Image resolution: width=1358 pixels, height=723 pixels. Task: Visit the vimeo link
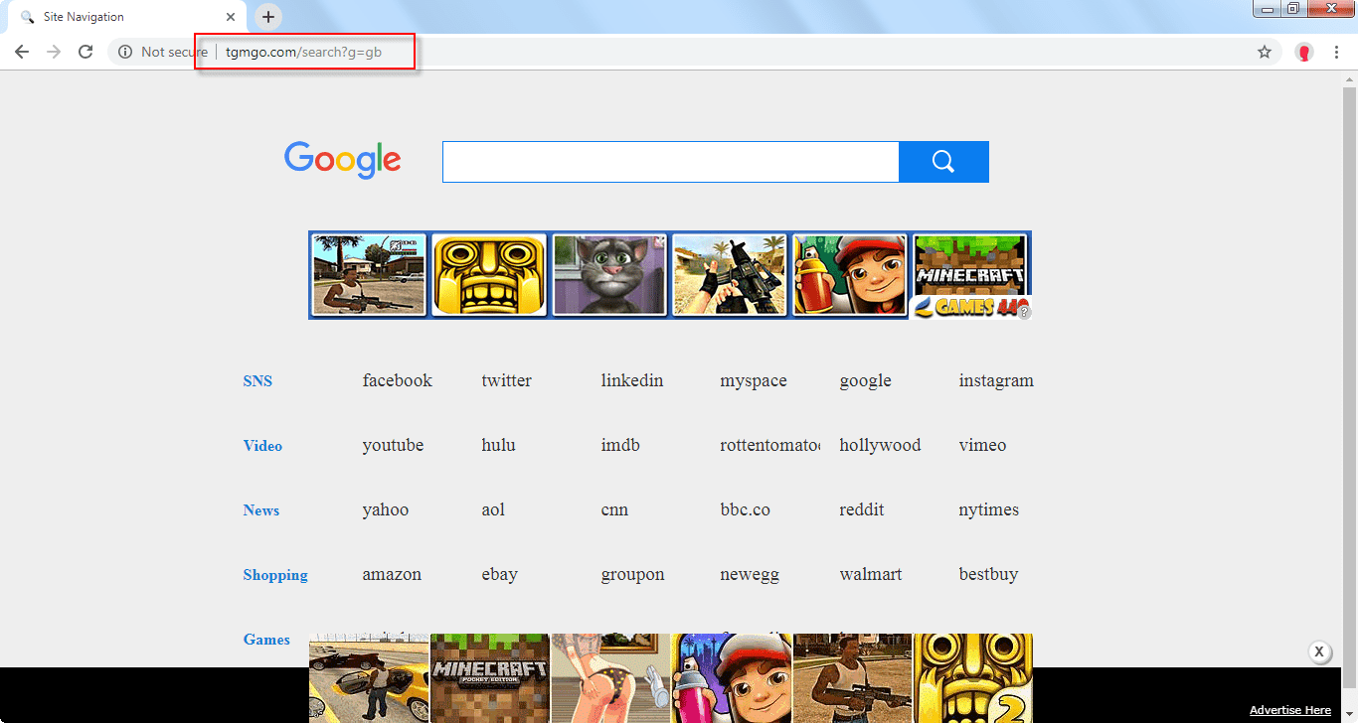982,445
